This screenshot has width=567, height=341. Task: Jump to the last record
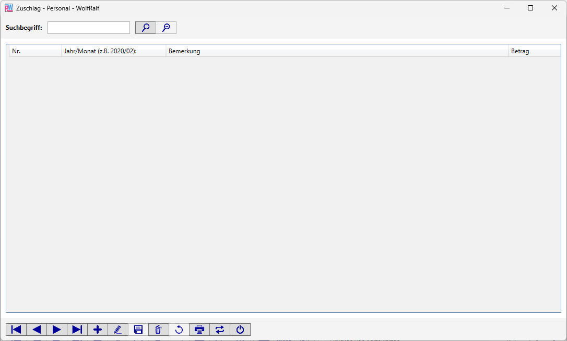click(77, 330)
